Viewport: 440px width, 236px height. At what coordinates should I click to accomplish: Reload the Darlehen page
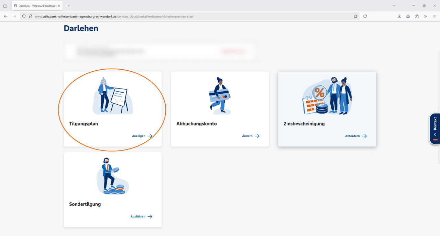coord(365,16)
